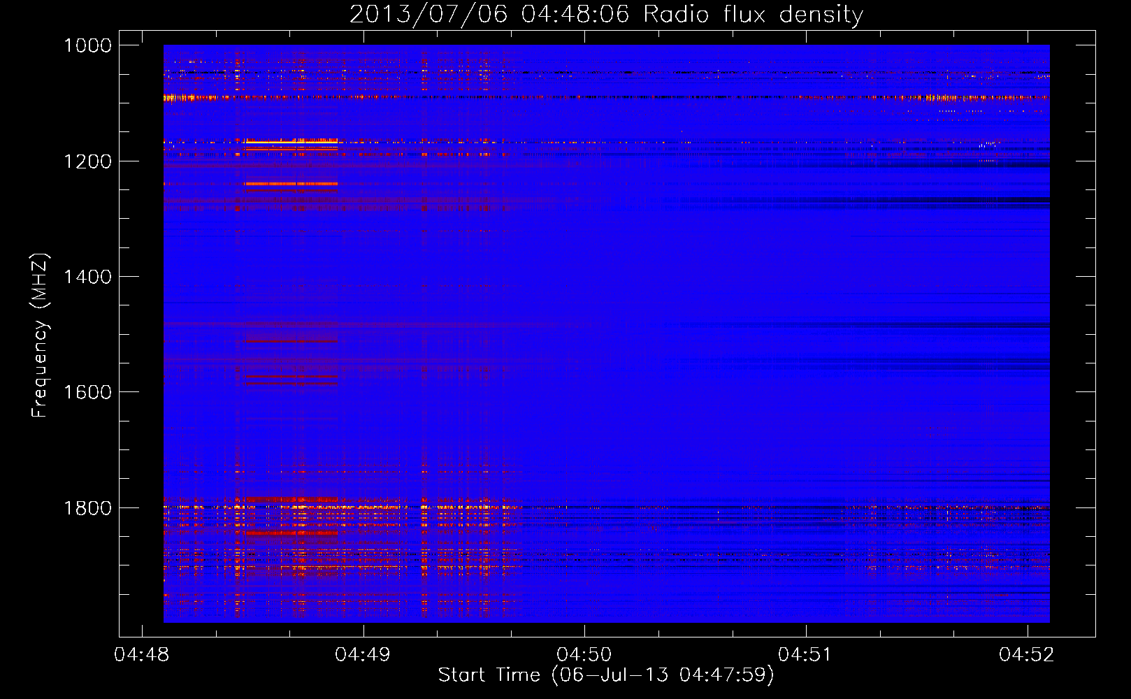Click the 04:50 time tick label
This screenshot has height=699, width=1131.
point(584,654)
